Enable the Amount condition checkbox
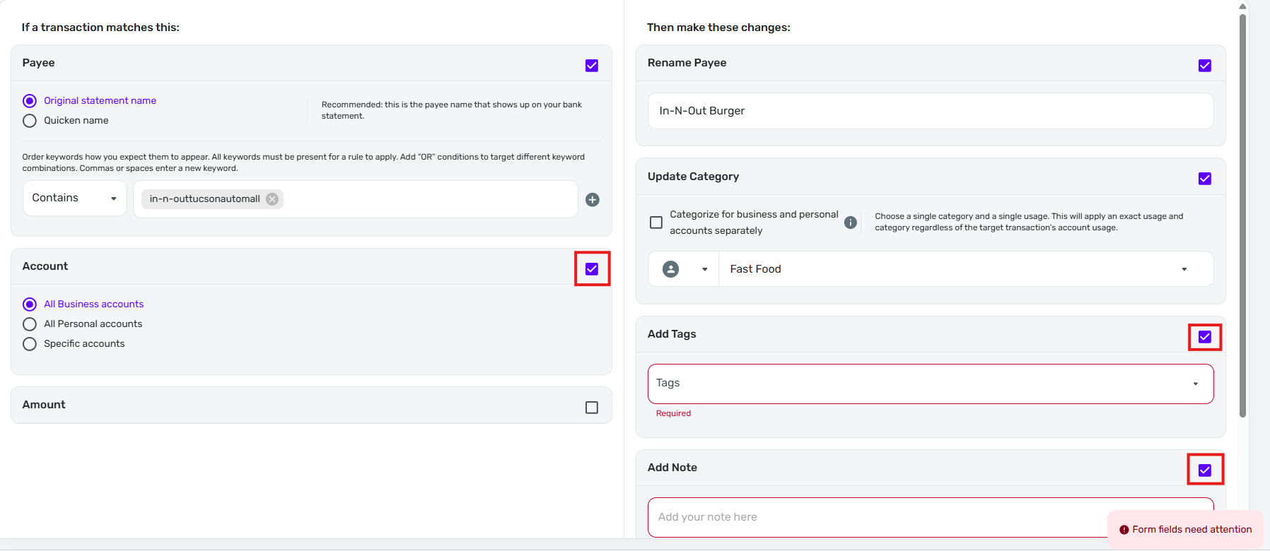The width and height of the screenshot is (1270, 551). pyautogui.click(x=592, y=408)
